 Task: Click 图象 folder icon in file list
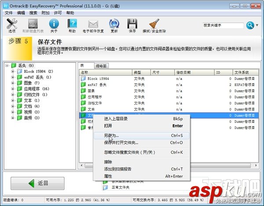coord(83,91)
